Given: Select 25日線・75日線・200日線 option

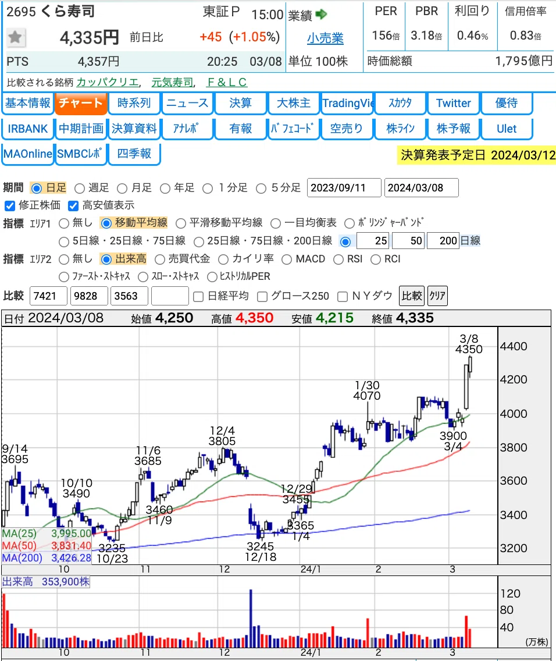Looking at the screenshot, I should pyautogui.click(x=199, y=241).
